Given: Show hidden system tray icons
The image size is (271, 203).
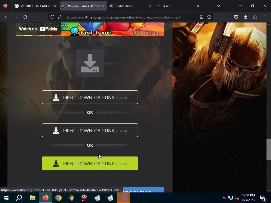Looking at the screenshot, I should [224, 198].
